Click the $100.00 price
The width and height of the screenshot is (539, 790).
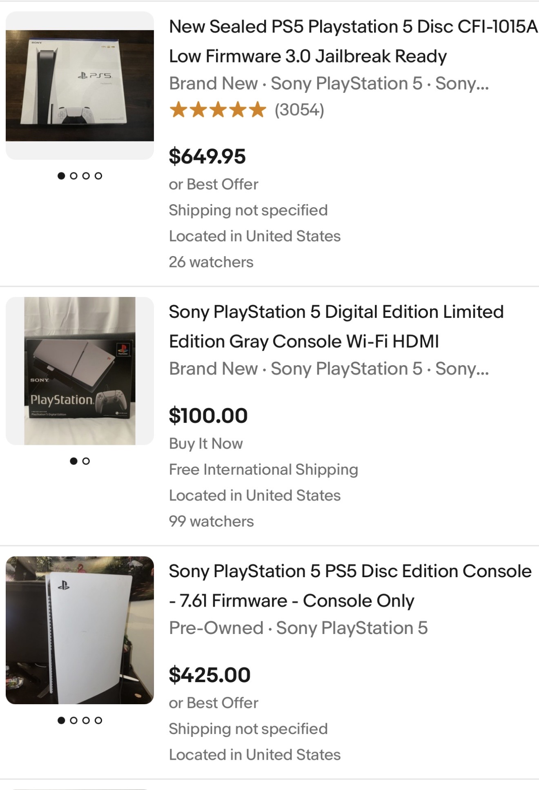pyautogui.click(x=208, y=416)
